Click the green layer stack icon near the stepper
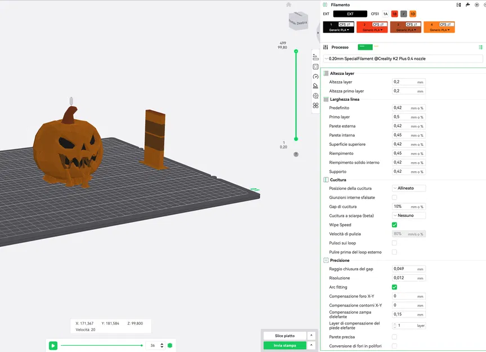The width and height of the screenshot is (486, 352). point(170,345)
